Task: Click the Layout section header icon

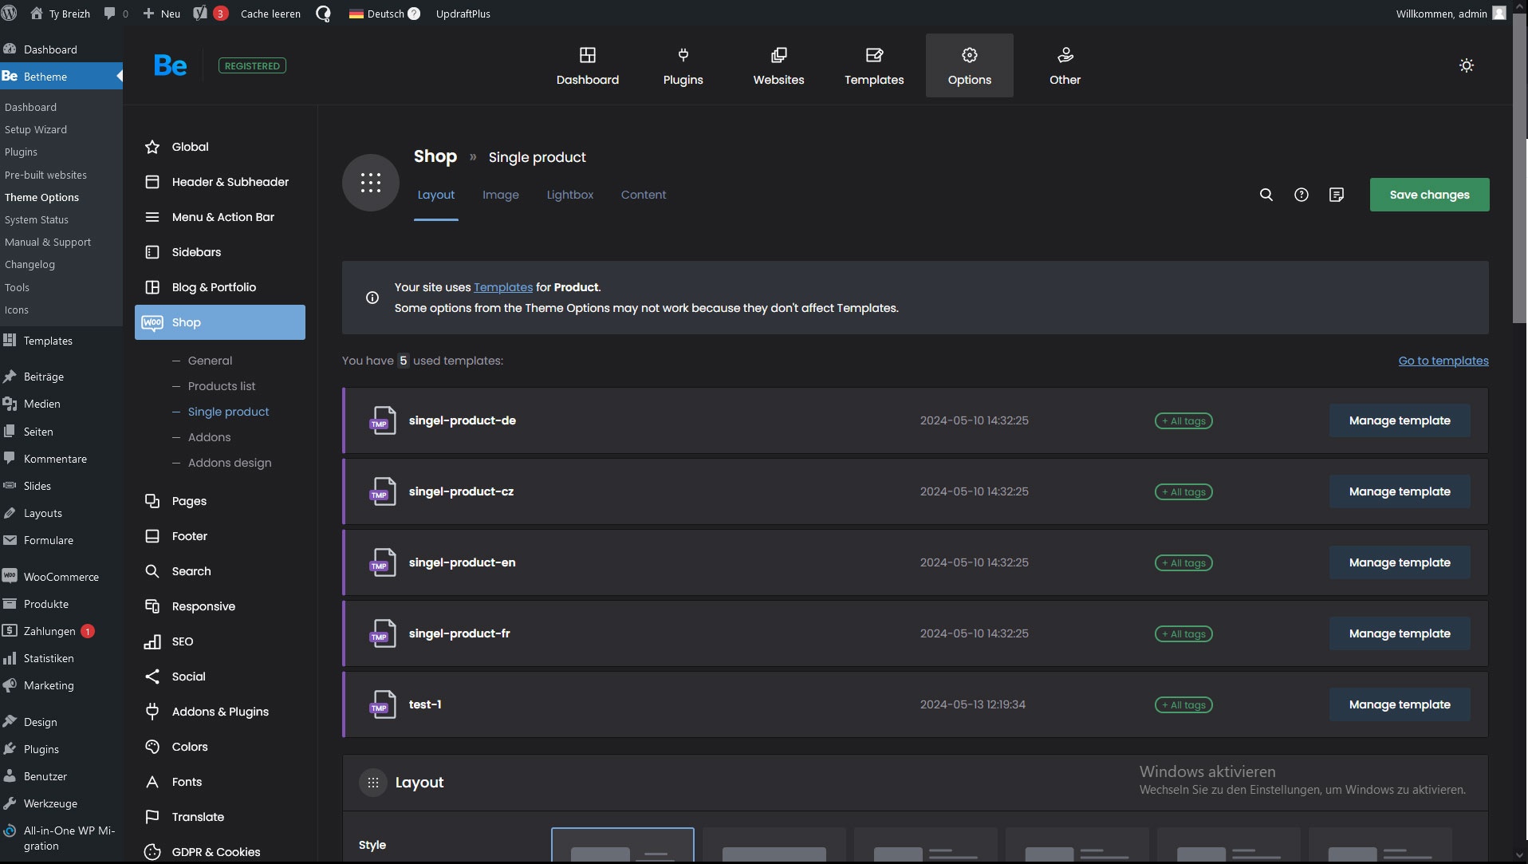Action: 372,783
